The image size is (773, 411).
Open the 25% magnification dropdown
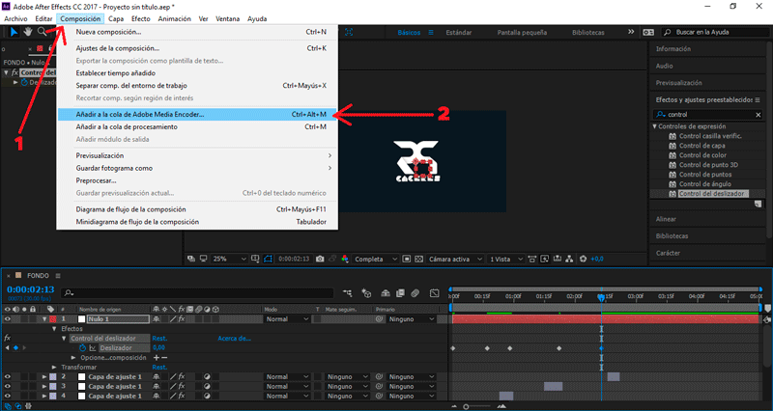pyautogui.click(x=229, y=259)
